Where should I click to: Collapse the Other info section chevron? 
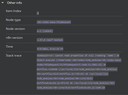(x=3, y=3)
